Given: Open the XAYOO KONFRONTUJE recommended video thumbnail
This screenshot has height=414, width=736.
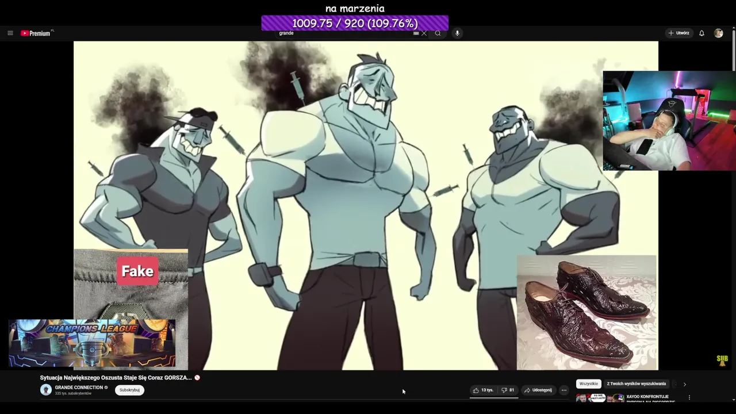Looking at the screenshot, I should pos(600,398).
